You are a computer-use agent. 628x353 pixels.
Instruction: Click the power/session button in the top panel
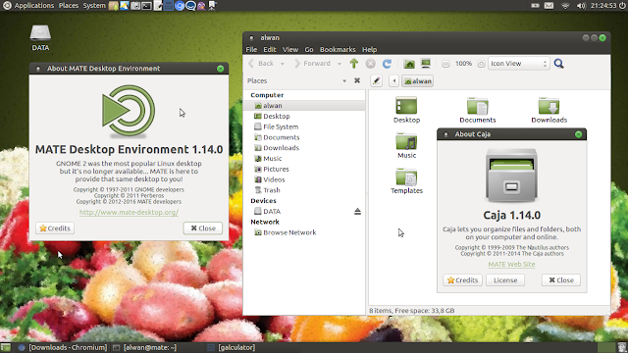[622, 6]
